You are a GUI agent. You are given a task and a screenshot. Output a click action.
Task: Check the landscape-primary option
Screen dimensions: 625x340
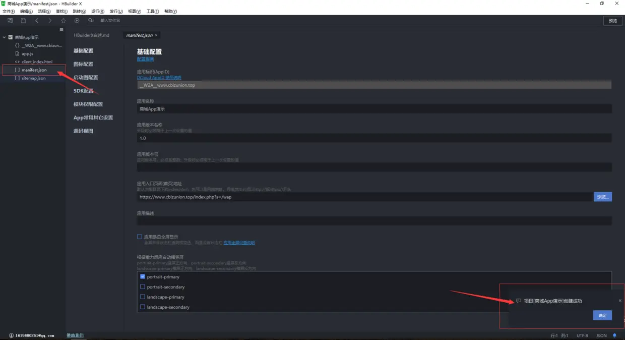pyautogui.click(x=143, y=297)
